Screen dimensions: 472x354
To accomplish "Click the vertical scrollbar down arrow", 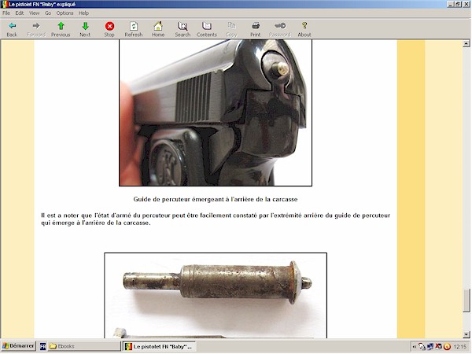I will click(x=466, y=334).
